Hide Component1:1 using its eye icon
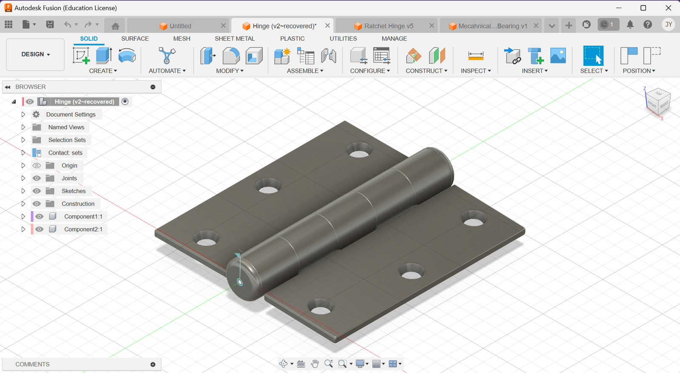 click(40, 217)
